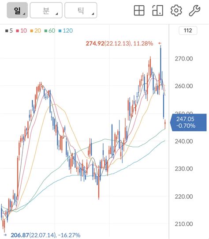209x239 pixels.
Task: Edit the 112 candle count field
Action: coord(188,30)
